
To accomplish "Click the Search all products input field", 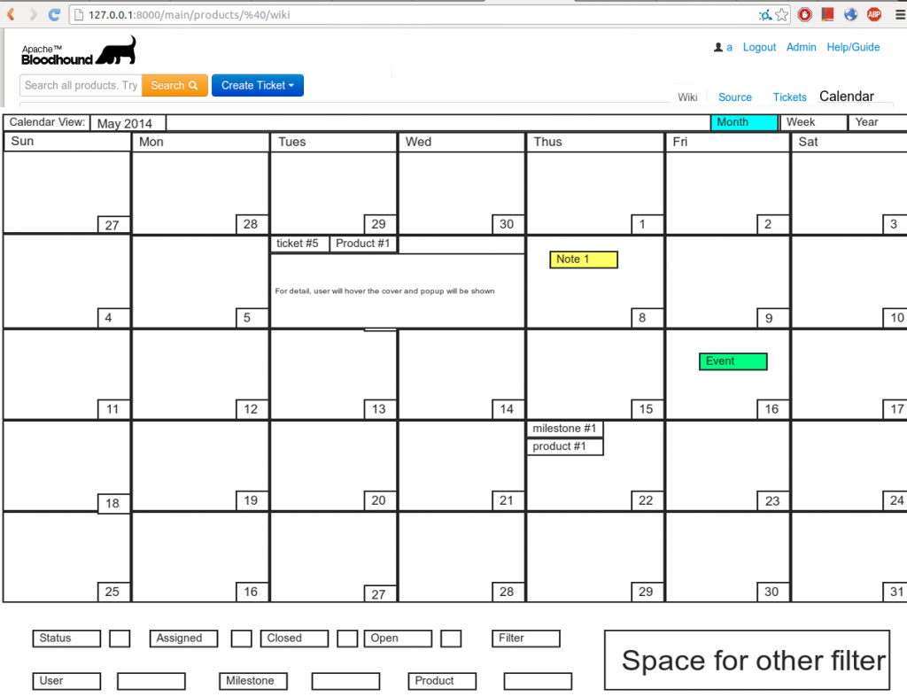I will click(81, 86).
